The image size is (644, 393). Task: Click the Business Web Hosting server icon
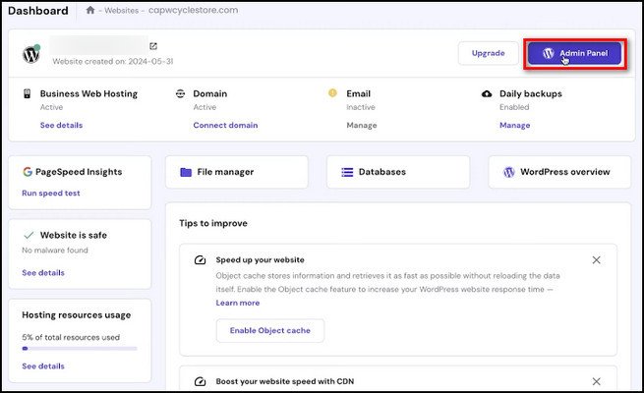point(28,93)
